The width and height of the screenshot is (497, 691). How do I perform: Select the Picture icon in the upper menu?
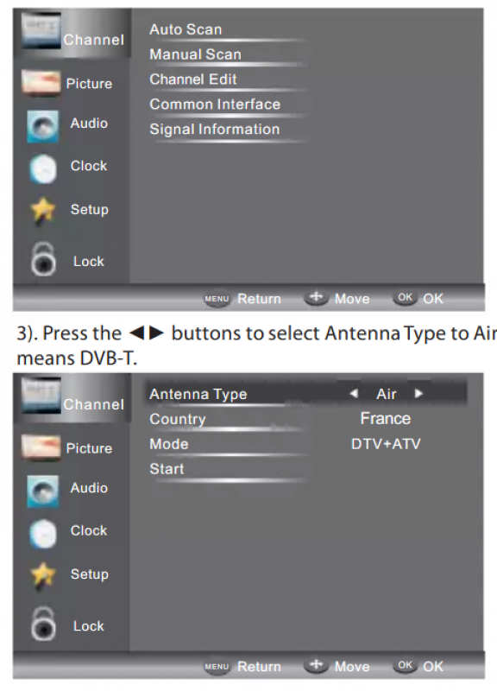[41, 83]
